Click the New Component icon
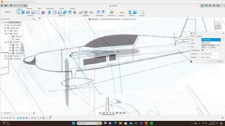This screenshot has height=126, width=225. tap(86, 13)
